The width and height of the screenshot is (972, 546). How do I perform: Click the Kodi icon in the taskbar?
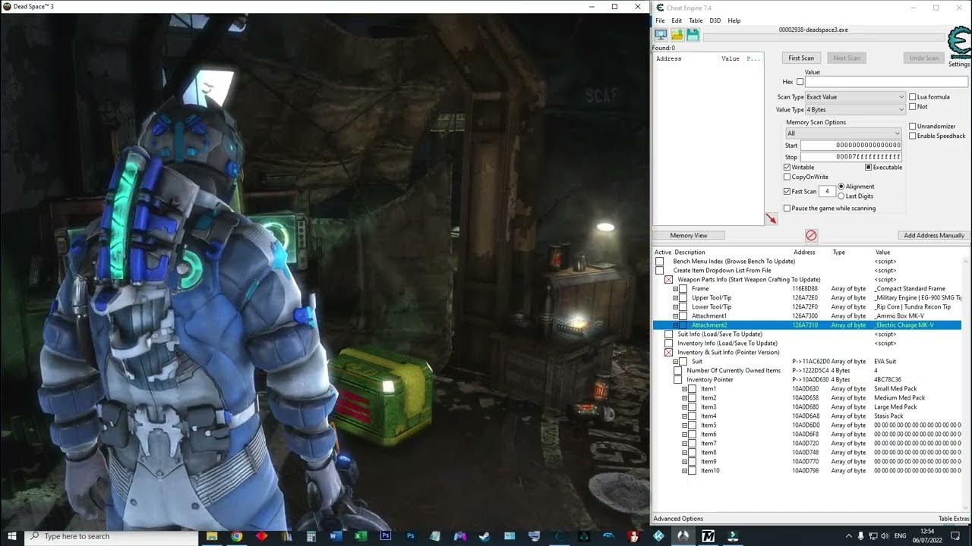pos(658,536)
